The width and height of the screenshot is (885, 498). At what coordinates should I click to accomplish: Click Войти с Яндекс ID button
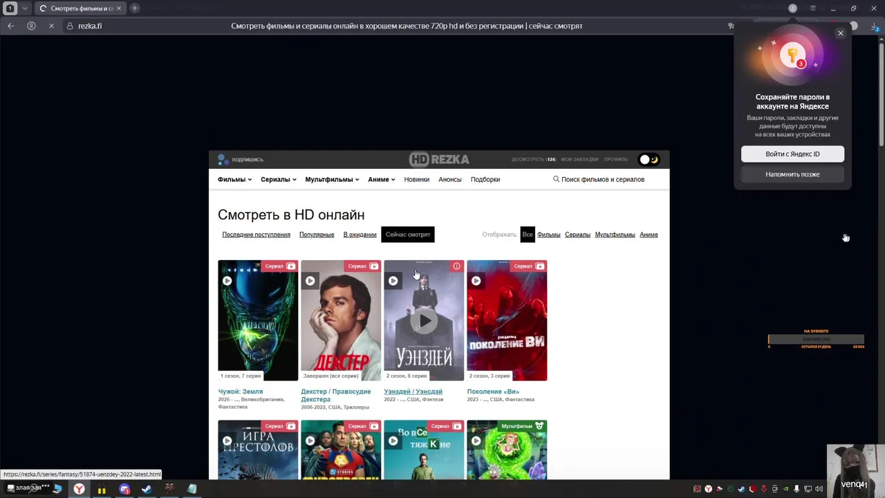point(792,154)
